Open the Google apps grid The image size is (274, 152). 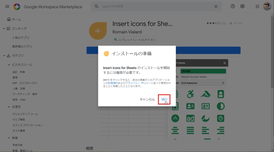pyautogui.click(x=258, y=7)
